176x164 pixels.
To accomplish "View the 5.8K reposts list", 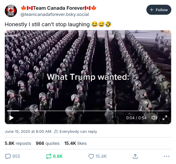I will pos(18,143).
